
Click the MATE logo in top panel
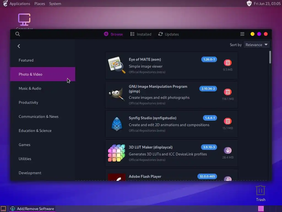pos(6,3)
